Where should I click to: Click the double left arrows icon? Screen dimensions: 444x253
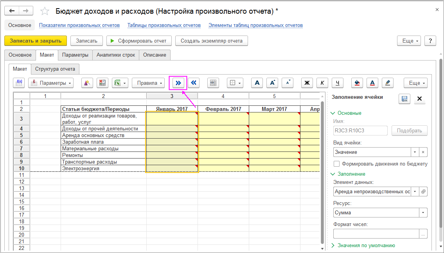pos(194,83)
